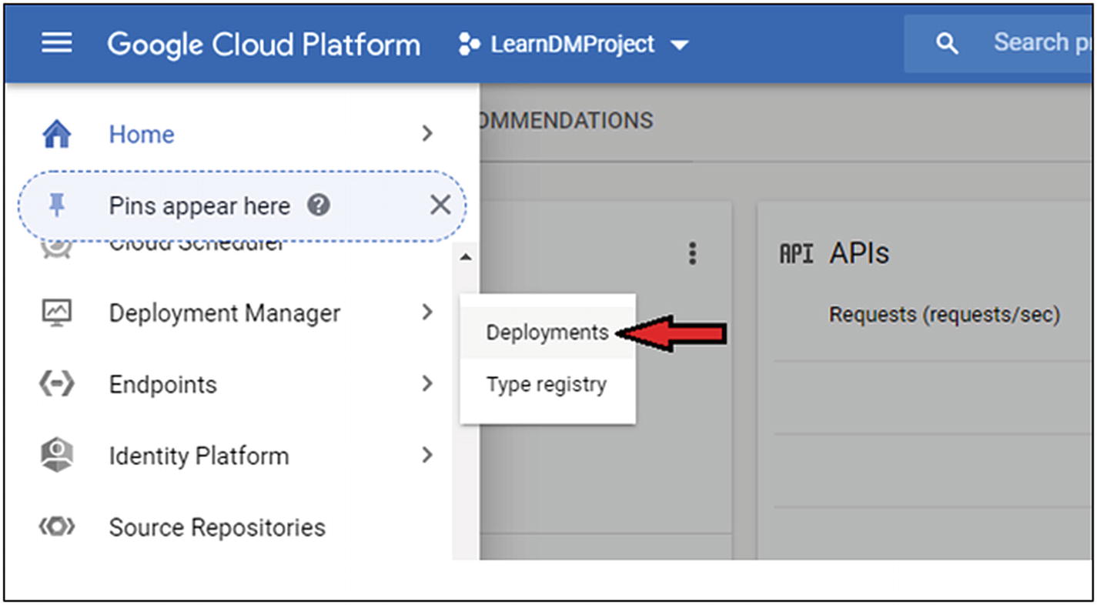The height and width of the screenshot is (605, 1097).
Task: Dismiss the Pins appear here banner
Action: coord(440,206)
